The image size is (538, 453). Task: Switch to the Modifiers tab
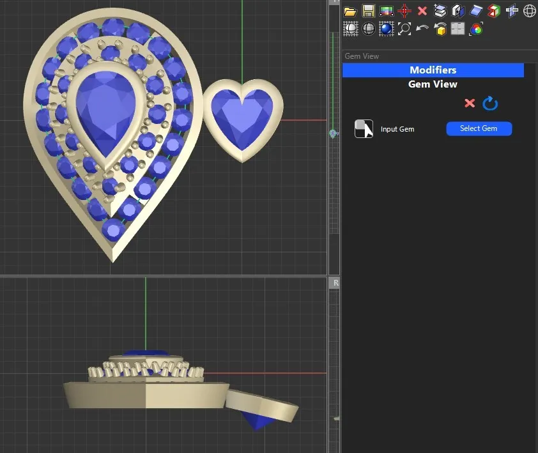point(433,70)
